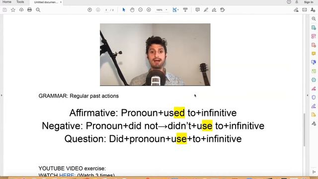Switch to the Untitled document tab
Image resolution: width=318 pixels, height=179 pixels.
(x=46, y=2)
